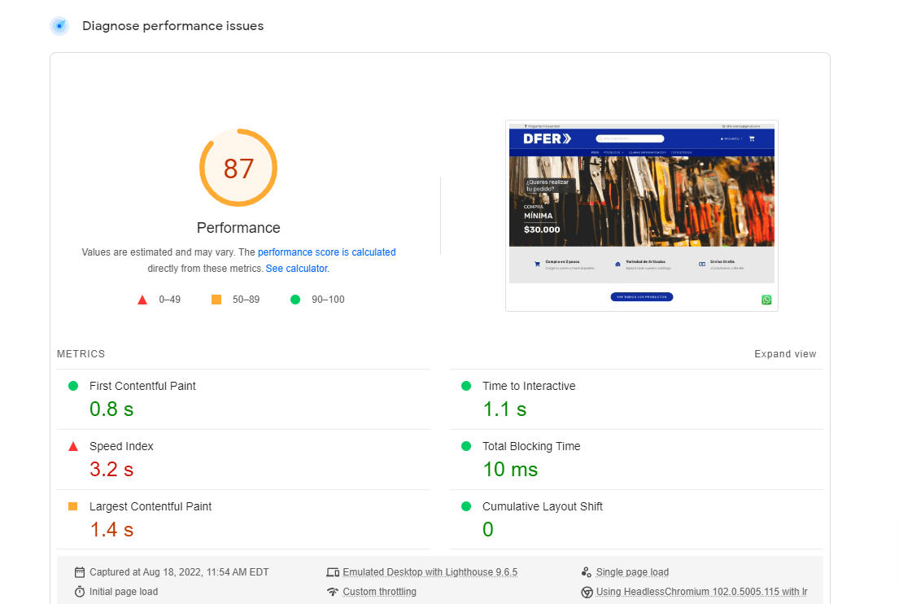
Task: Click the green dot beside Total Blocking Time
Action: (x=466, y=446)
